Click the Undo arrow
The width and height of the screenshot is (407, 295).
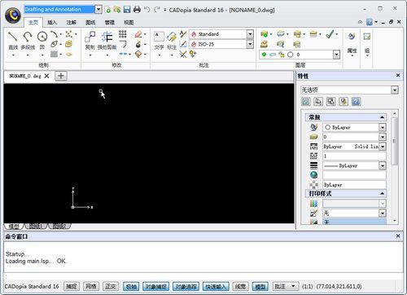coord(147,10)
